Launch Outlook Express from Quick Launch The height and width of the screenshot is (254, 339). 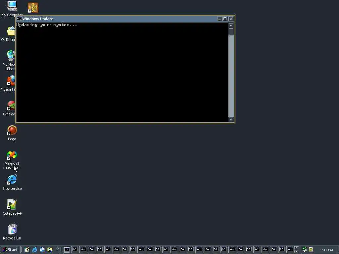(42, 250)
